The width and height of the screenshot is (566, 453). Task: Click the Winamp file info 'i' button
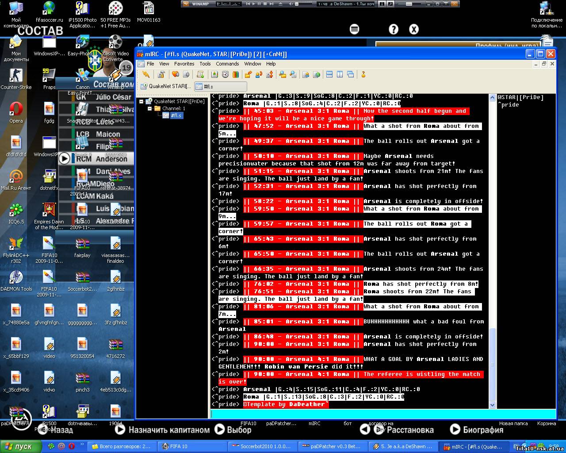(x=382, y=4)
